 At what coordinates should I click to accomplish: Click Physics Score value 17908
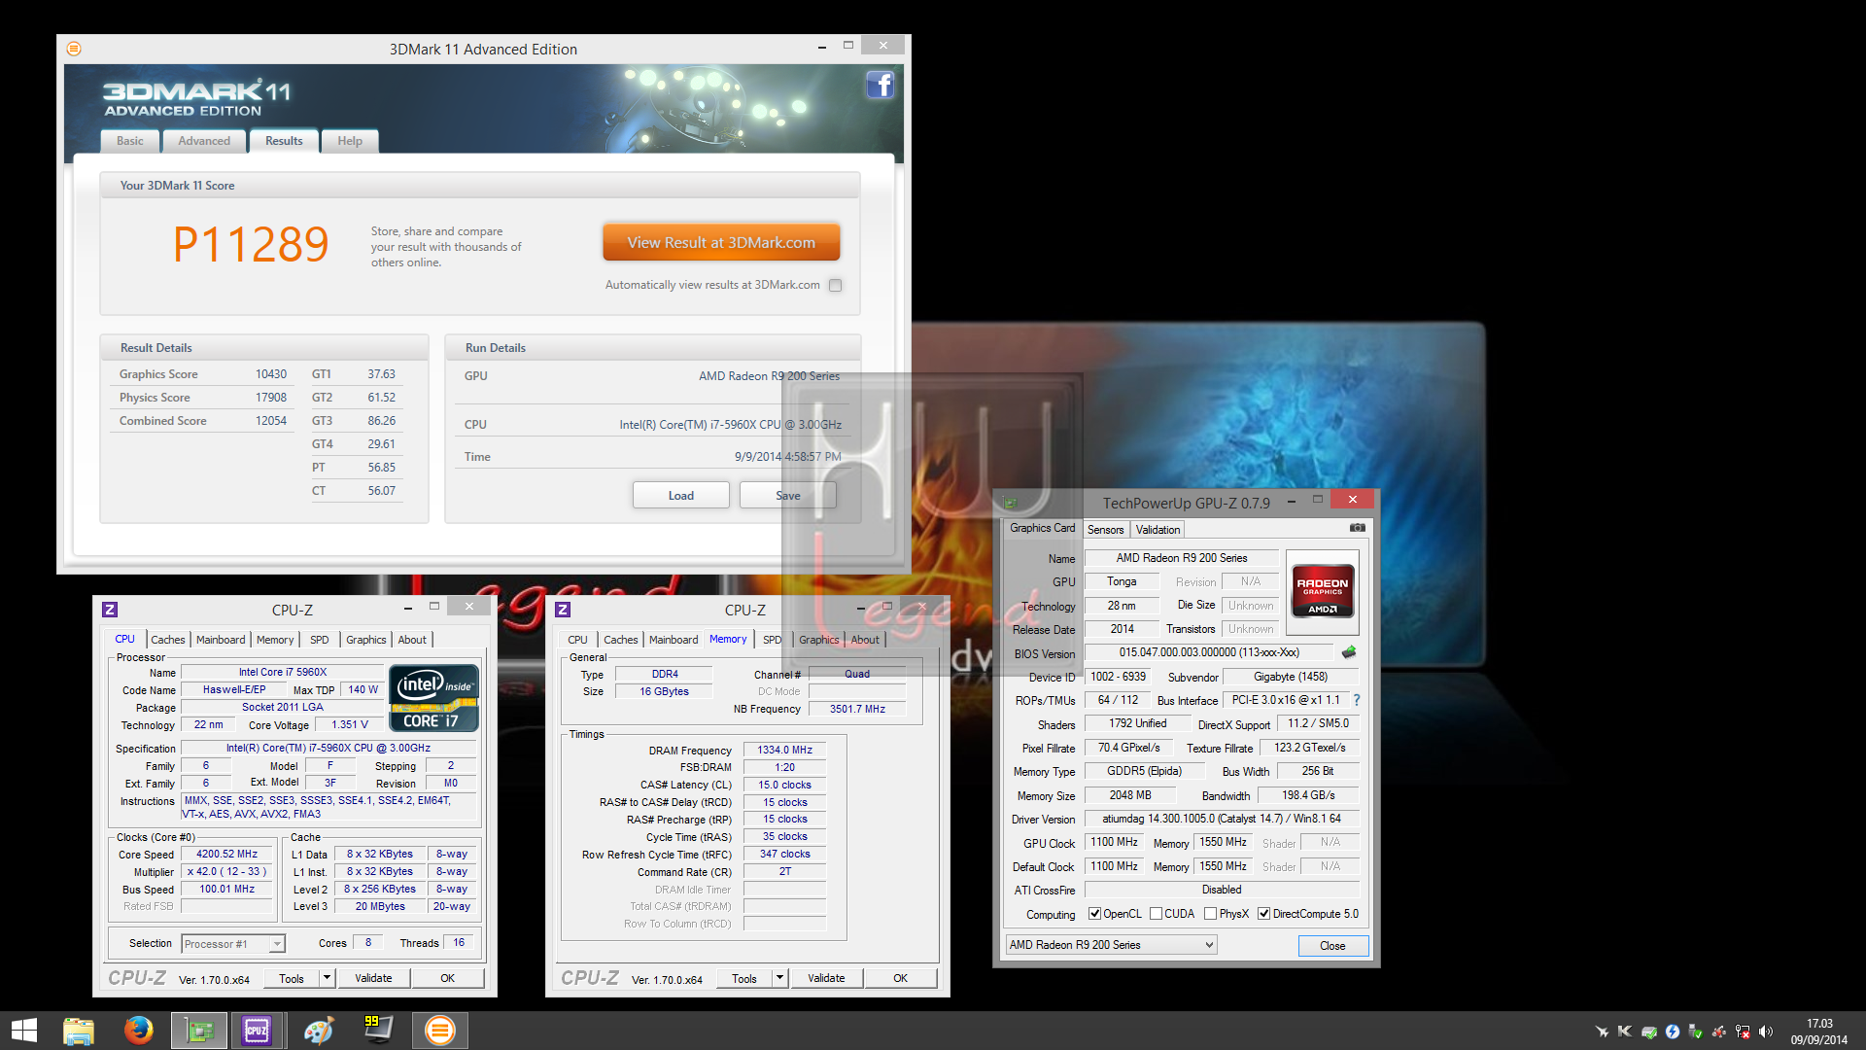(x=271, y=398)
